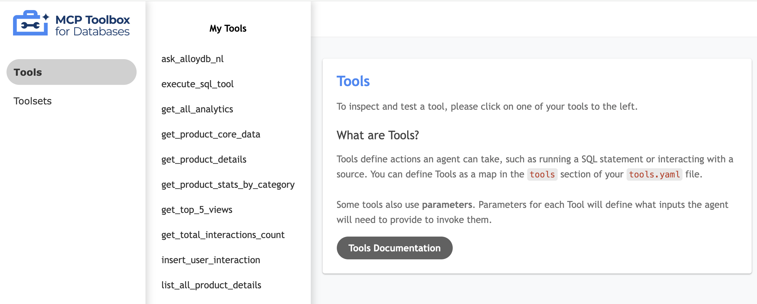757x304 pixels.
Task: Select the execute_sql_tool entry
Action: pos(197,84)
